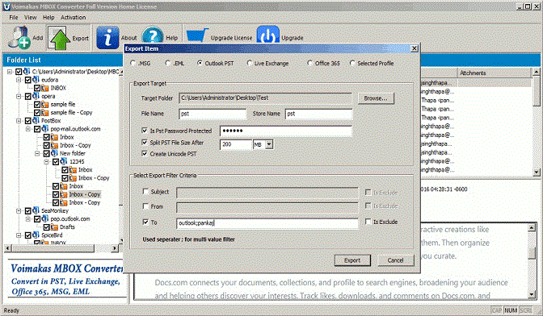Click the green Export arrow icon
Viewport: 543px width, 316px height.
click(60, 39)
